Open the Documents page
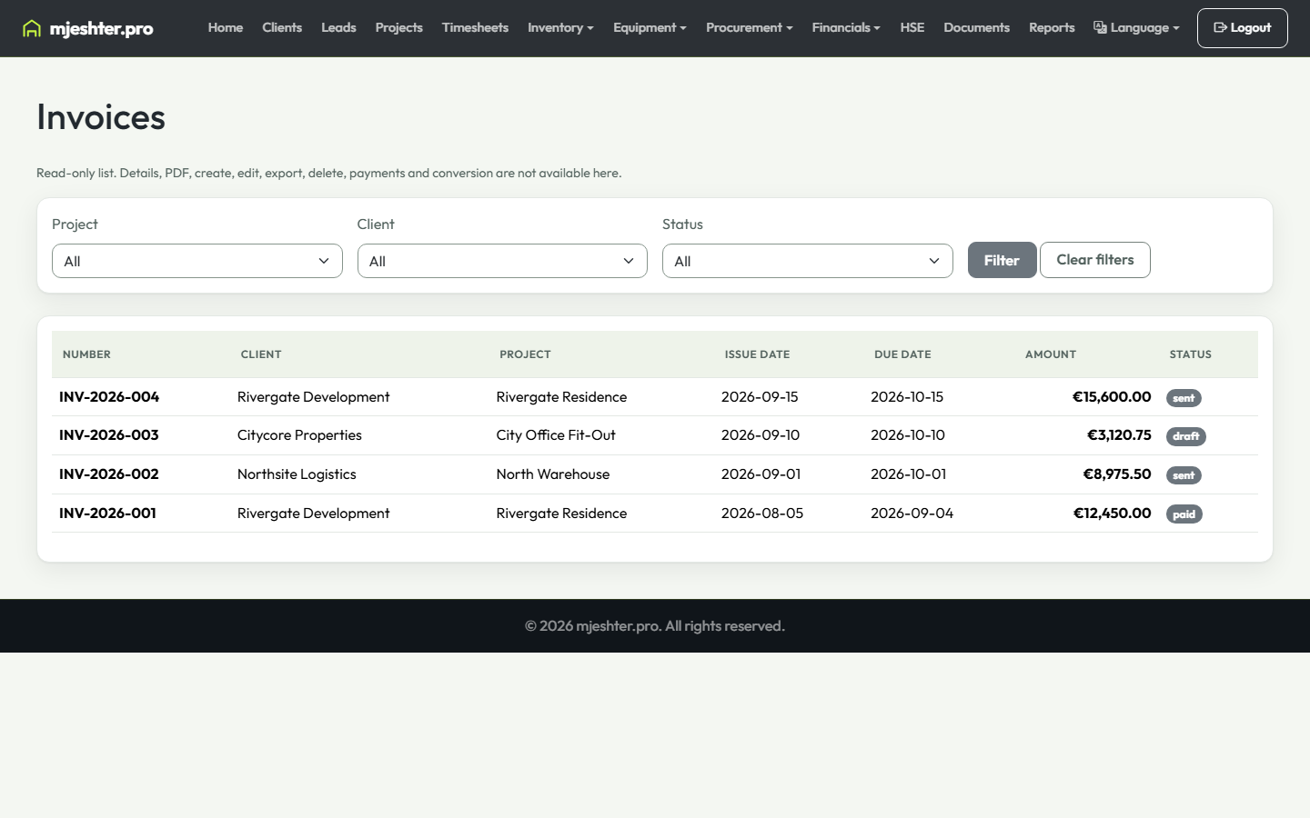The height and width of the screenshot is (818, 1310). (x=977, y=27)
